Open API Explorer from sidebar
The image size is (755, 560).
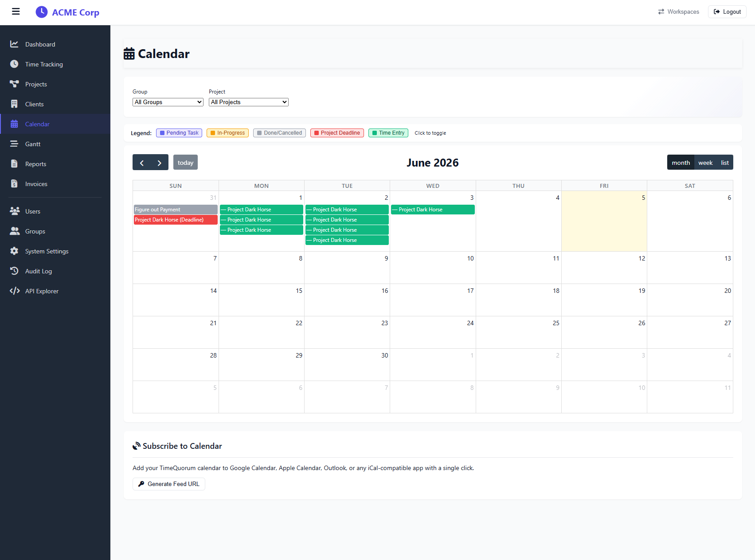pos(55,291)
